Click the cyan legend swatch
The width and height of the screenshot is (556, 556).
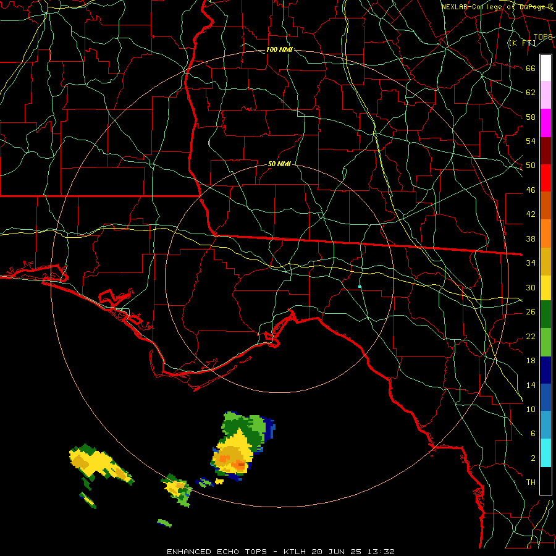[x=545, y=453]
